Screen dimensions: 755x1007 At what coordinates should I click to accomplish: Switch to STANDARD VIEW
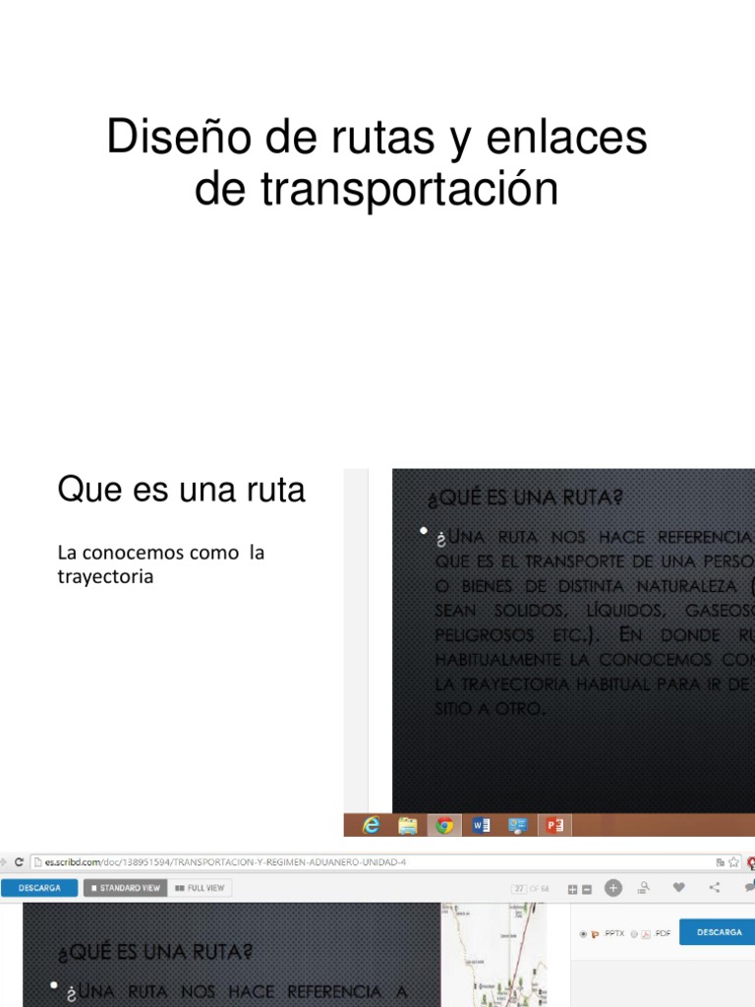[125, 888]
